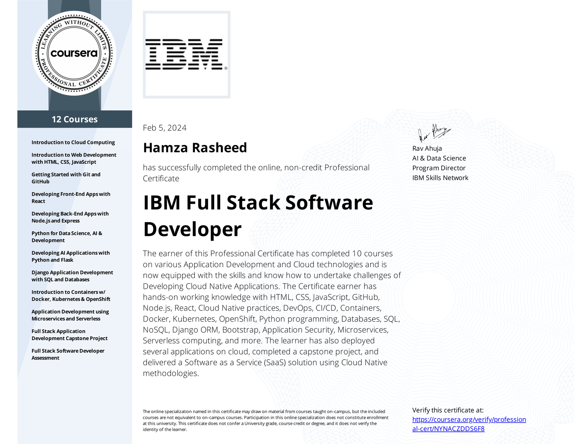Select Full Stack Application Development Capstone Project
The image size is (574, 444).
click(x=69, y=334)
